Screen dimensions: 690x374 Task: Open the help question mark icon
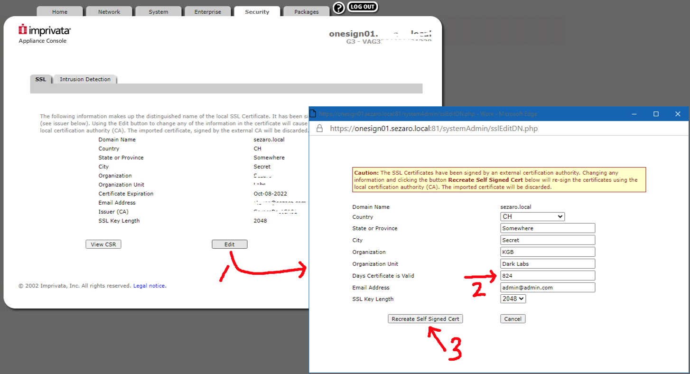click(338, 8)
